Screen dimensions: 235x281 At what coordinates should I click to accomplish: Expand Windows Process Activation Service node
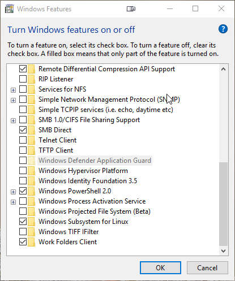13,202
